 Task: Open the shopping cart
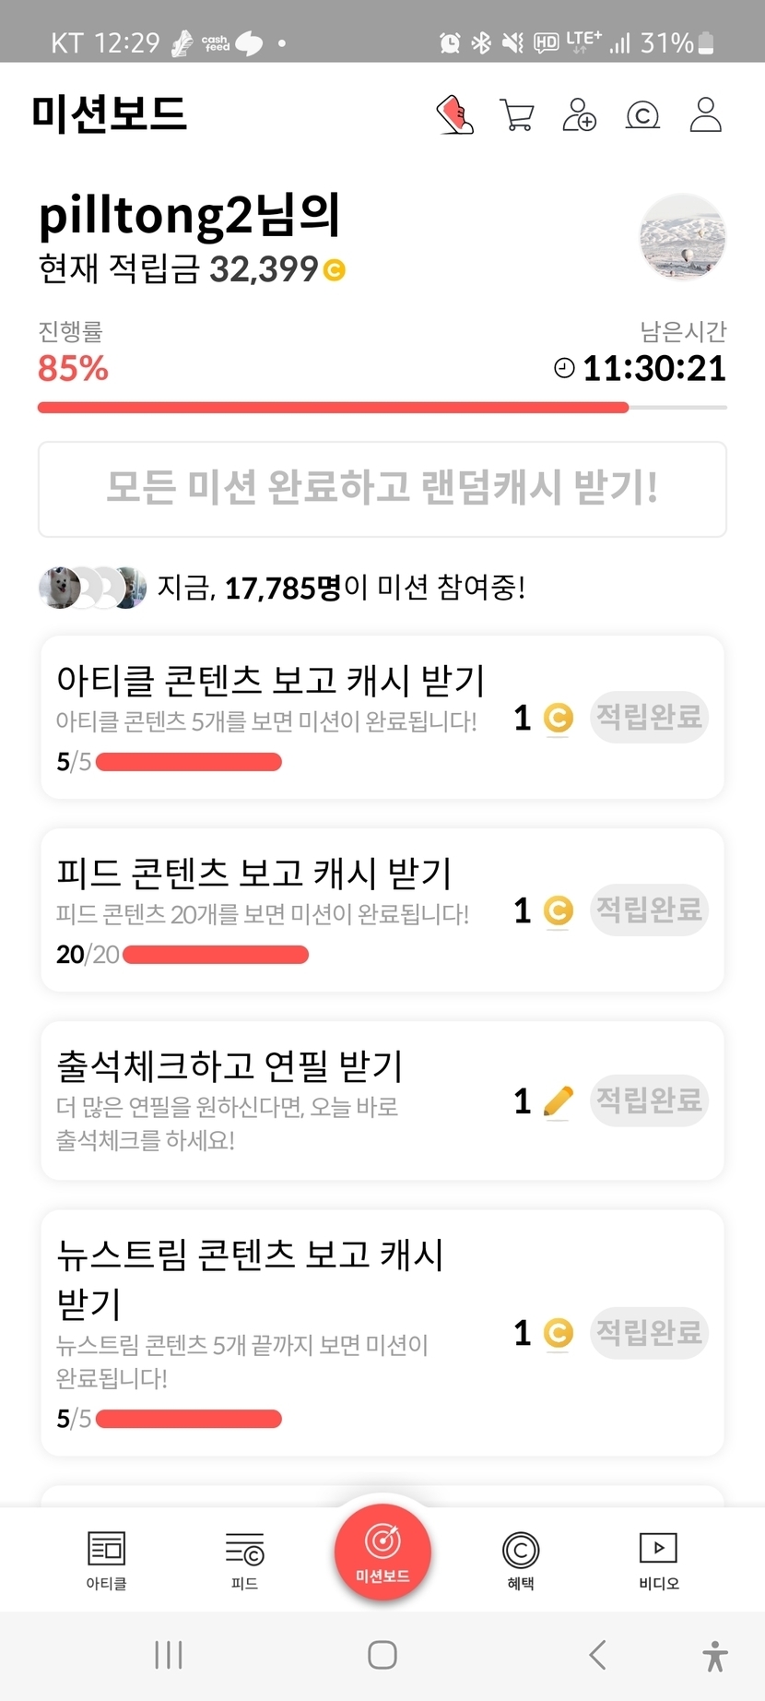[516, 115]
